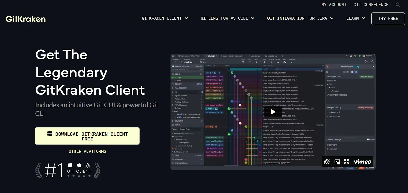Click Feedback in GitKraken's status bar
The image size is (408, 193).
[350, 168]
